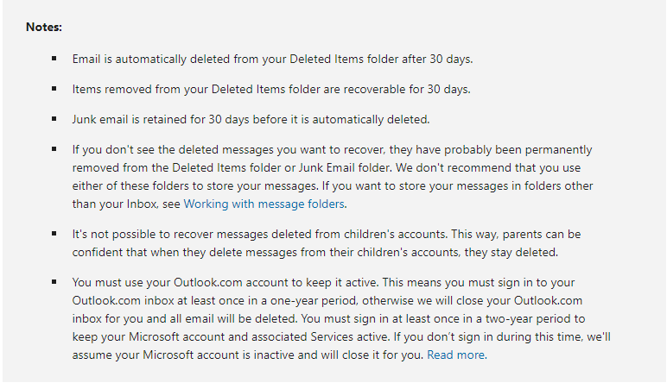Click the Junk email retained for 30 days sentence
The width and height of the screenshot is (667, 383).
[251, 119]
